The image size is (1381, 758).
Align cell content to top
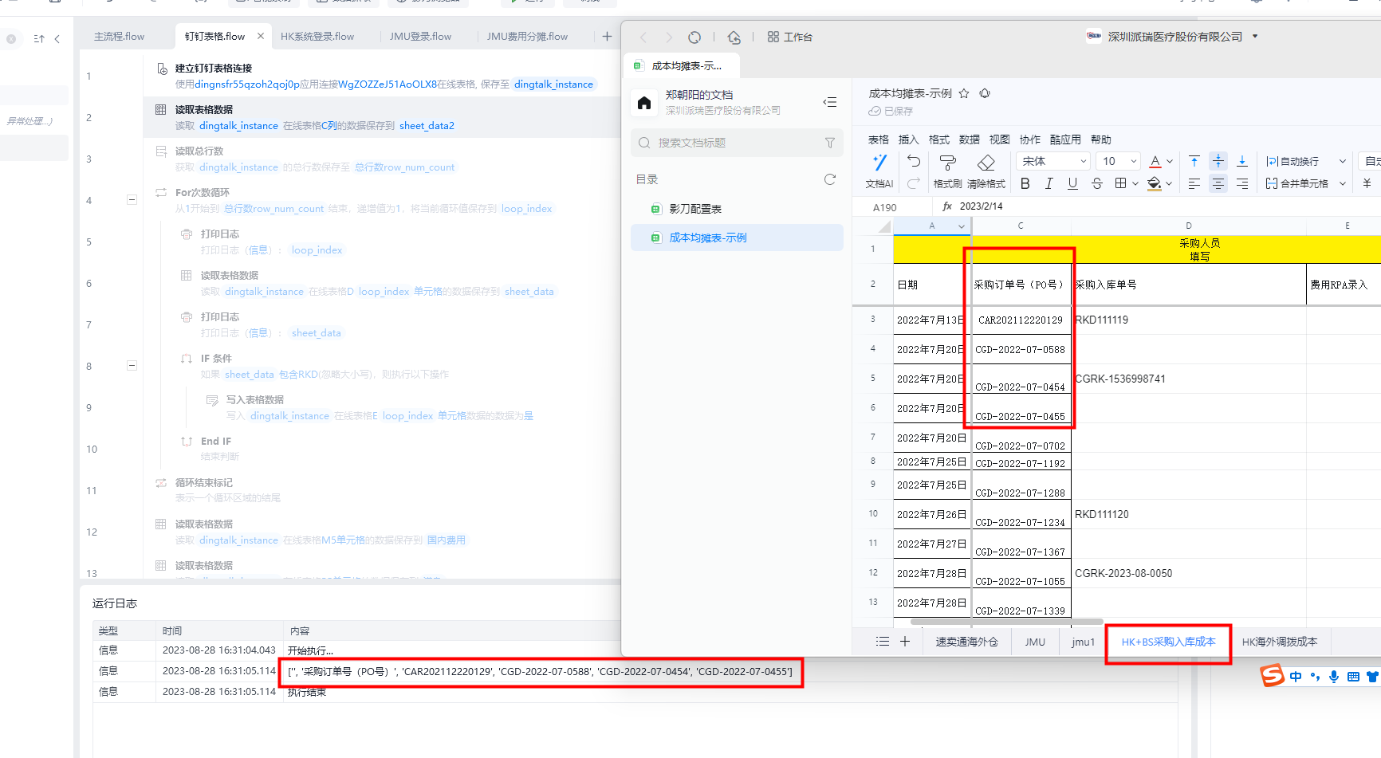point(1194,161)
